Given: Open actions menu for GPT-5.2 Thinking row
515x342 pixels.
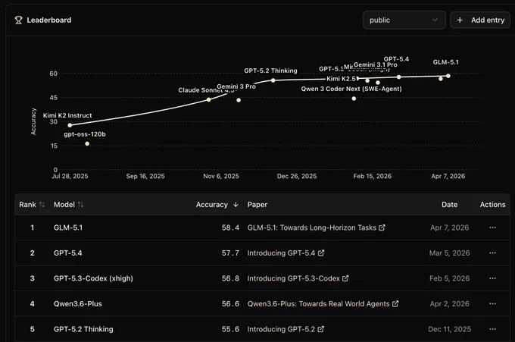Looking at the screenshot, I should coord(492,329).
